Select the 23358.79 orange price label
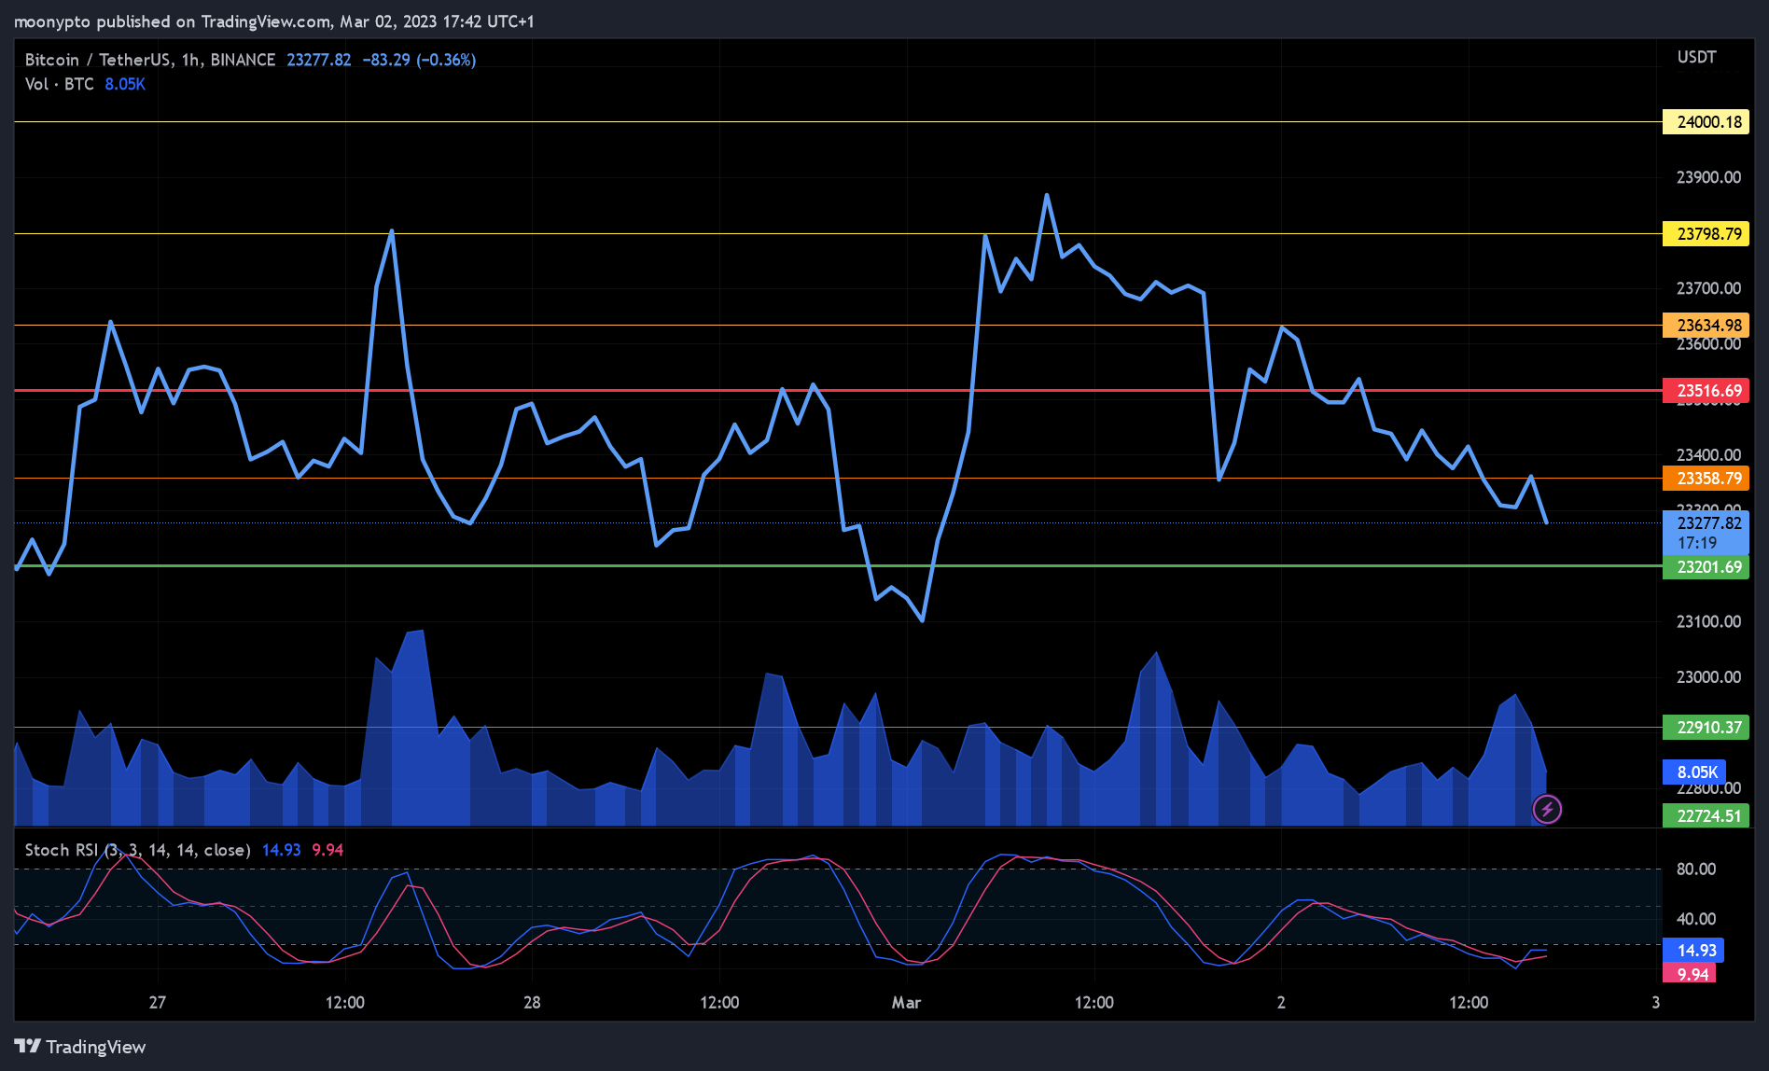The height and width of the screenshot is (1071, 1769). pos(1706,479)
